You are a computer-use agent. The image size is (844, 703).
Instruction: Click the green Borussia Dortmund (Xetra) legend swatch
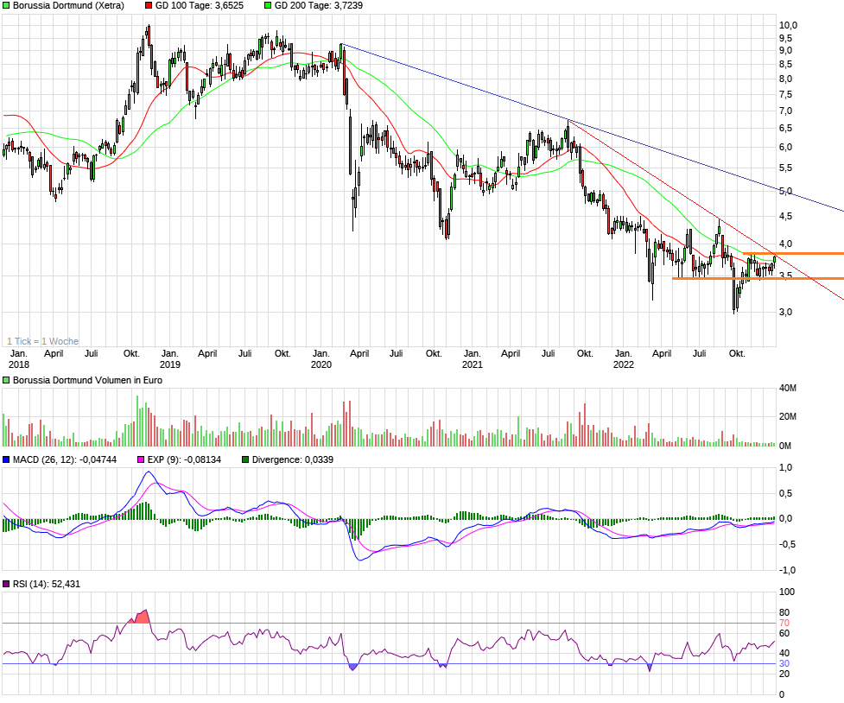coord(6,5)
